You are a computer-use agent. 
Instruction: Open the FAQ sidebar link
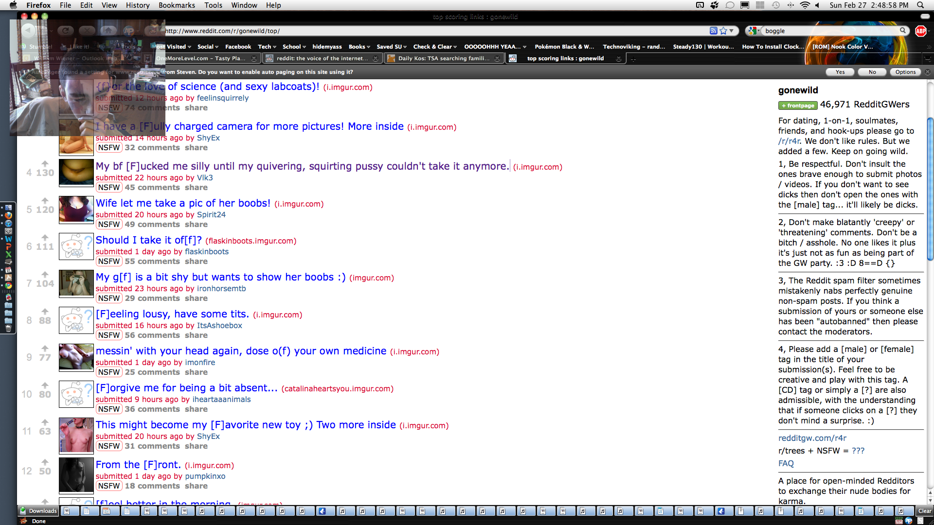(x=786, y=463)
